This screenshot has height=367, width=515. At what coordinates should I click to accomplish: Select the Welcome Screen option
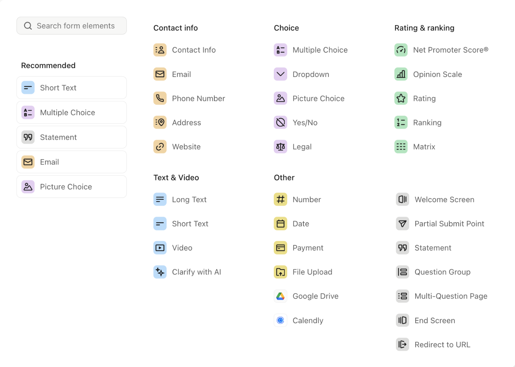click(x=444, y=200)
